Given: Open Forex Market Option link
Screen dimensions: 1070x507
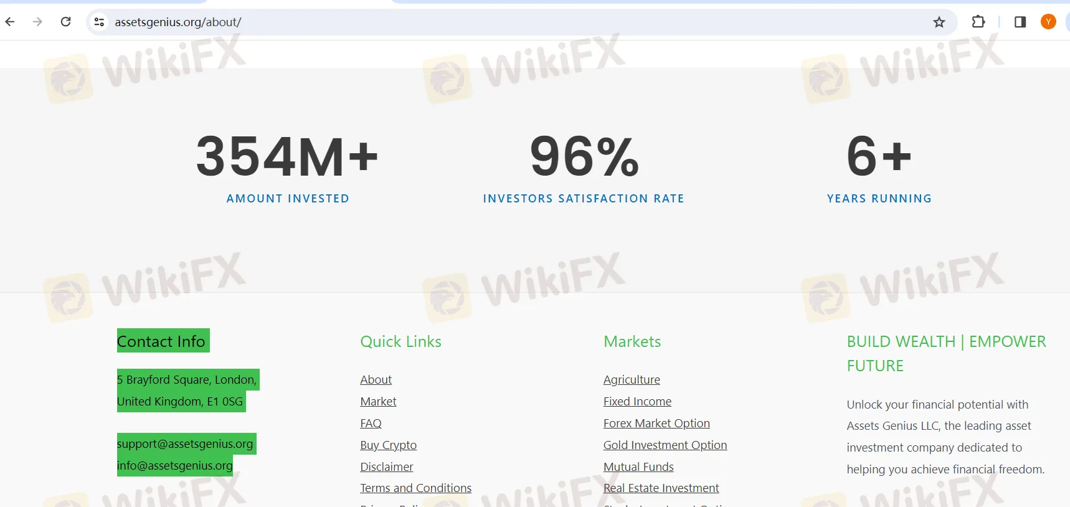Looking at the screenshot, I should click(x=656, y=423).
